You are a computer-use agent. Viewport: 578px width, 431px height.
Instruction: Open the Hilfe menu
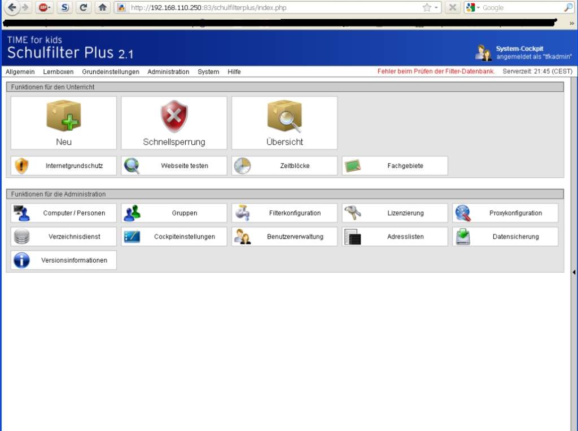pyautogui.click(x=234, y=72)
